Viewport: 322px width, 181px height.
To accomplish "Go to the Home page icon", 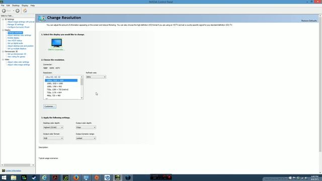I will pos(25,11).
